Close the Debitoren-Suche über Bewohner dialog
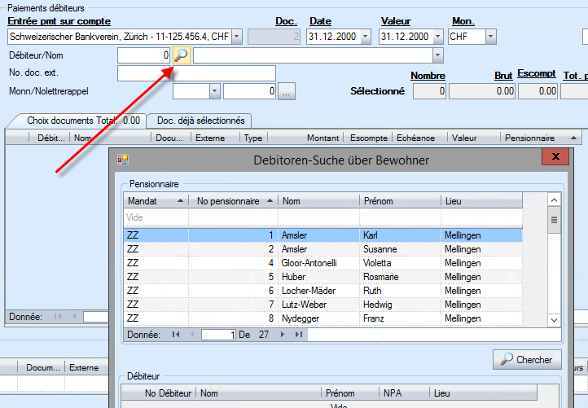 pos(555,158)
